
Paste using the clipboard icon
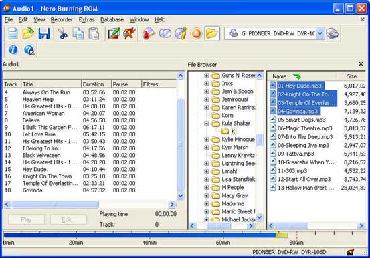(x=94, y=33)
